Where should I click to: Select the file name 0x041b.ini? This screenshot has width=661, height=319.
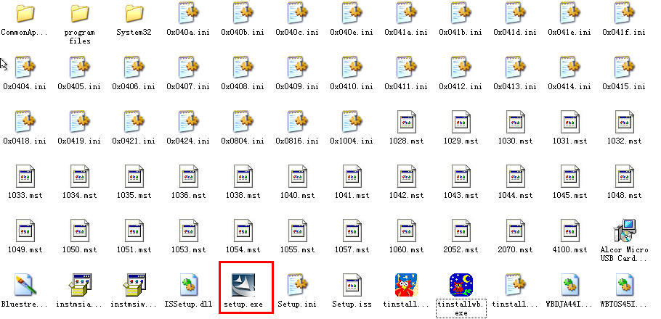[461, 33]
